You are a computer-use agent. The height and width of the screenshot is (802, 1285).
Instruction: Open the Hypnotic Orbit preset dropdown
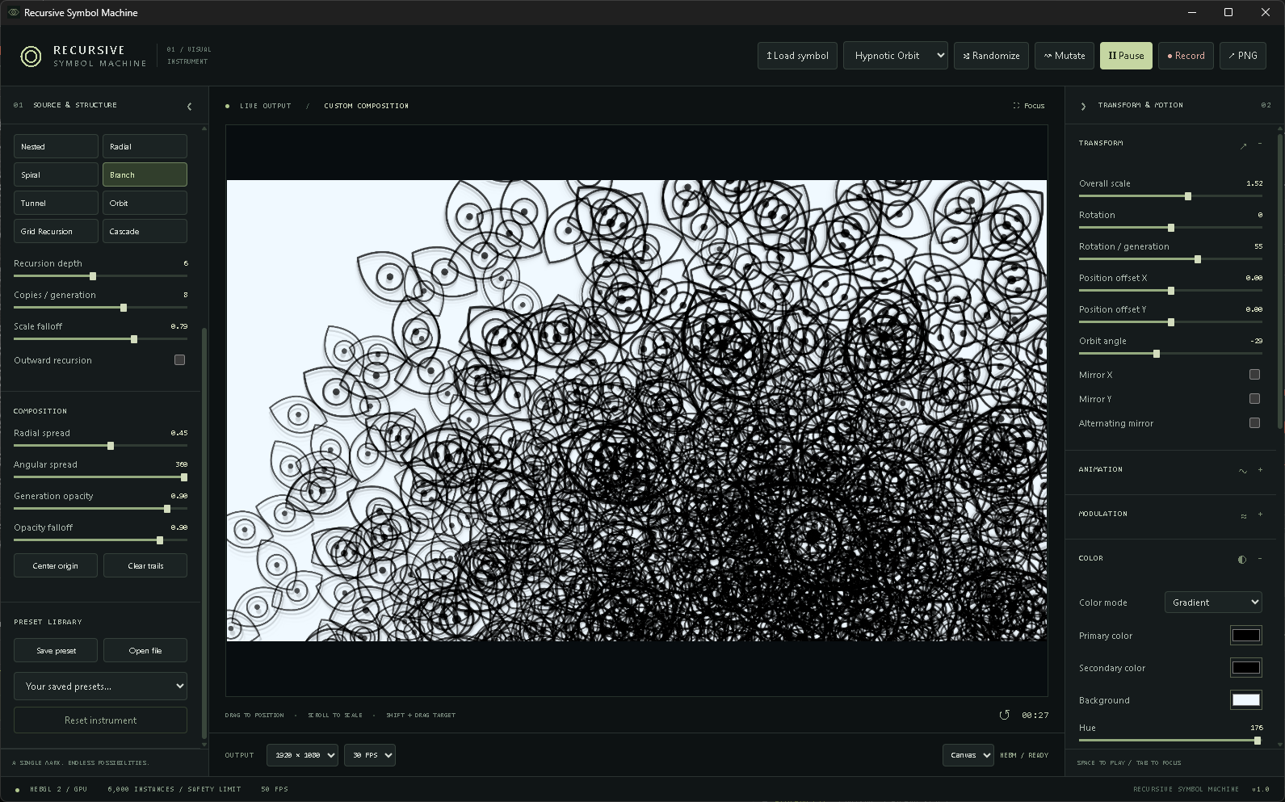896,56
